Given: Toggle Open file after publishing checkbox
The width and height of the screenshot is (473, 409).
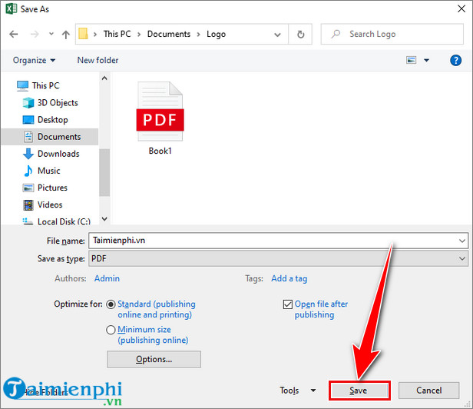Looking at the screenshot, I should click(x=288, y=304).
